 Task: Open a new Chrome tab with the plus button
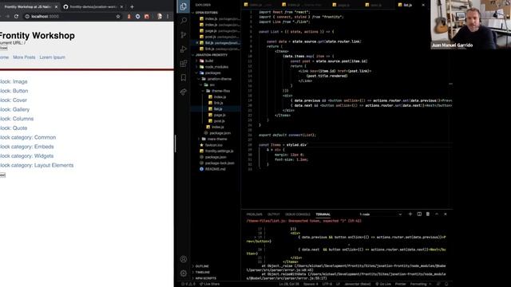[x=132, y=6]
